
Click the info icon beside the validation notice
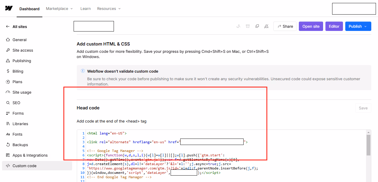coord(83,71)
